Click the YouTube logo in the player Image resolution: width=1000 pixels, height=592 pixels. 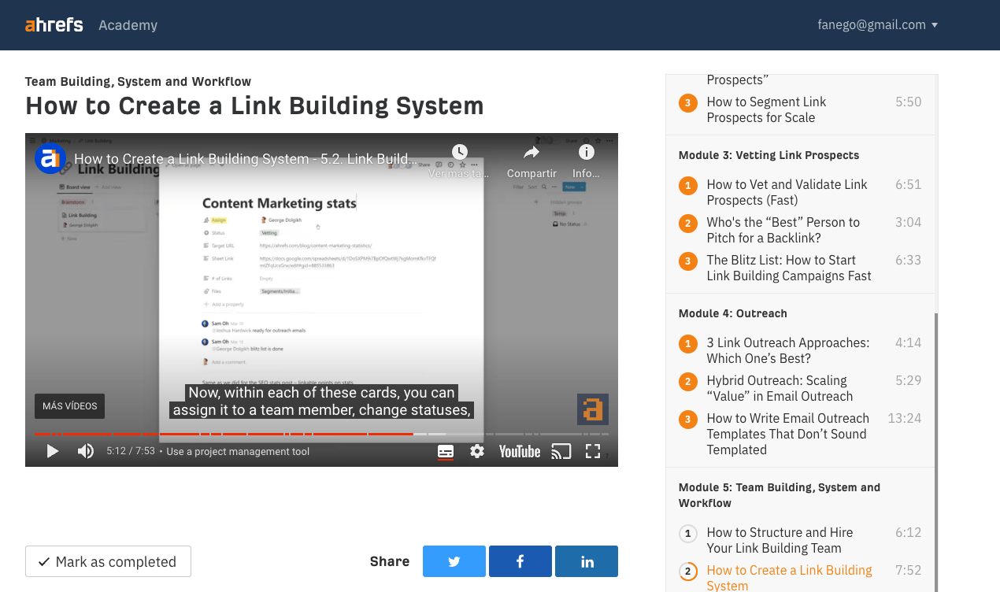[x=519, y=451]
